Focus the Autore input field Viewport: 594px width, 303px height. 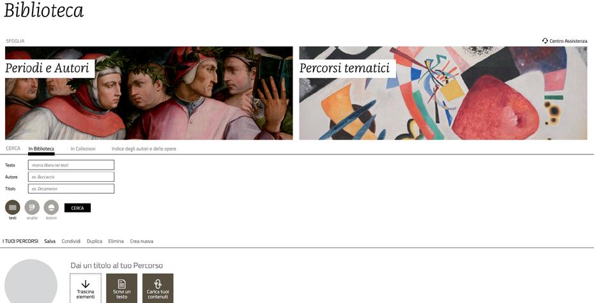pos(72,177)
